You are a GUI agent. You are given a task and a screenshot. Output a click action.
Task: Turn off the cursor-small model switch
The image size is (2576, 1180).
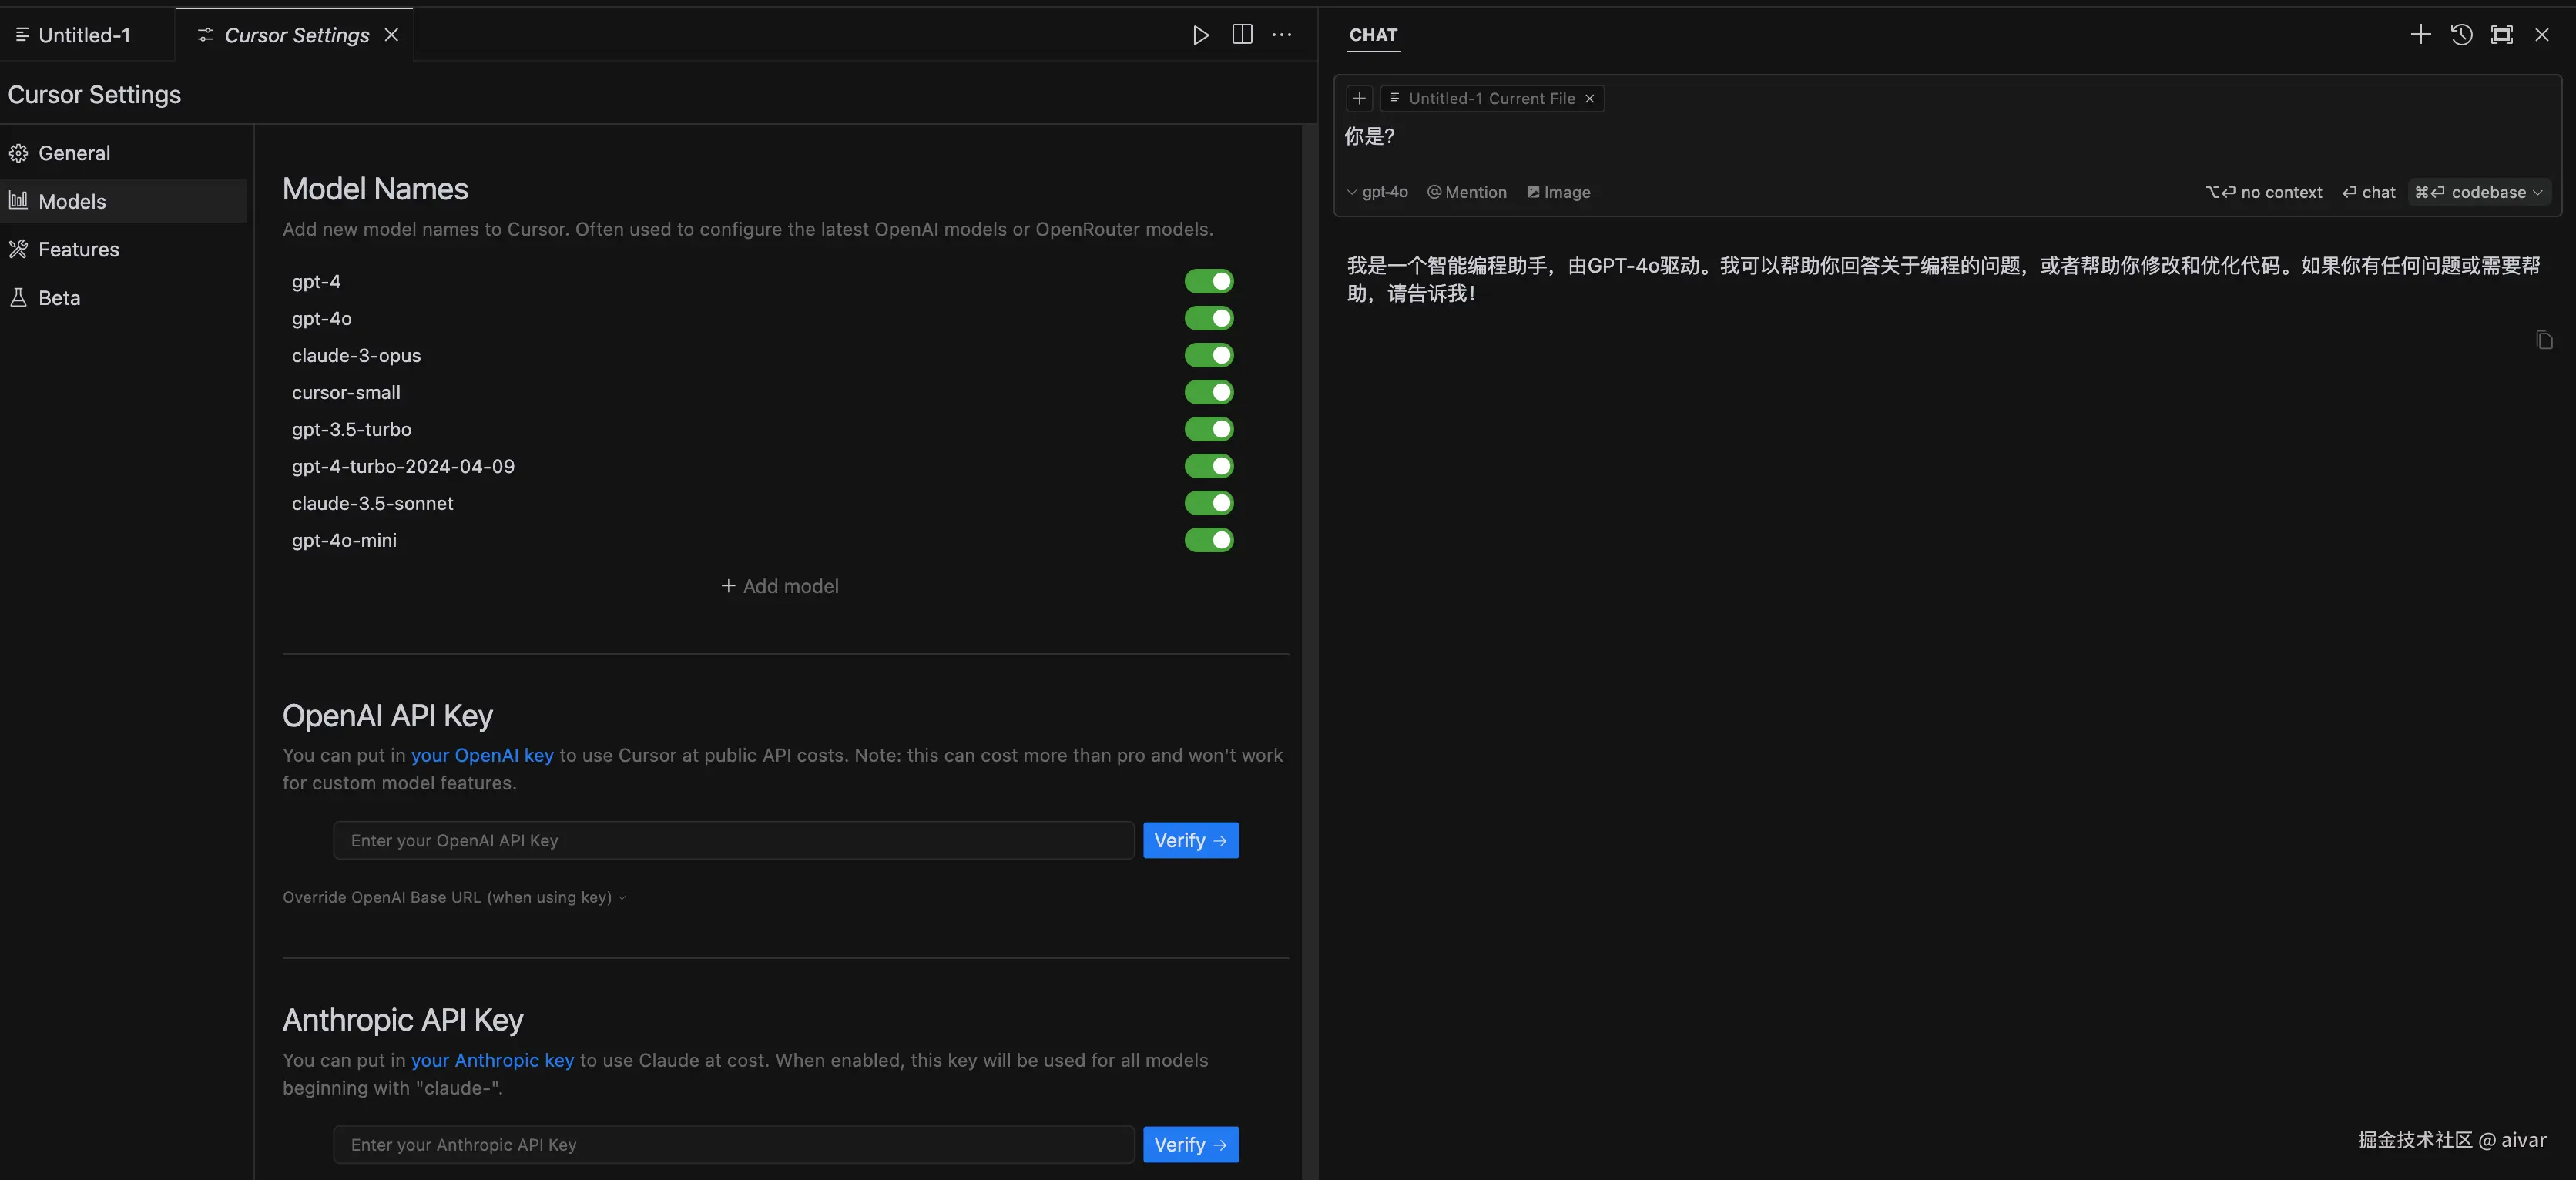(x=1209, y=392)
